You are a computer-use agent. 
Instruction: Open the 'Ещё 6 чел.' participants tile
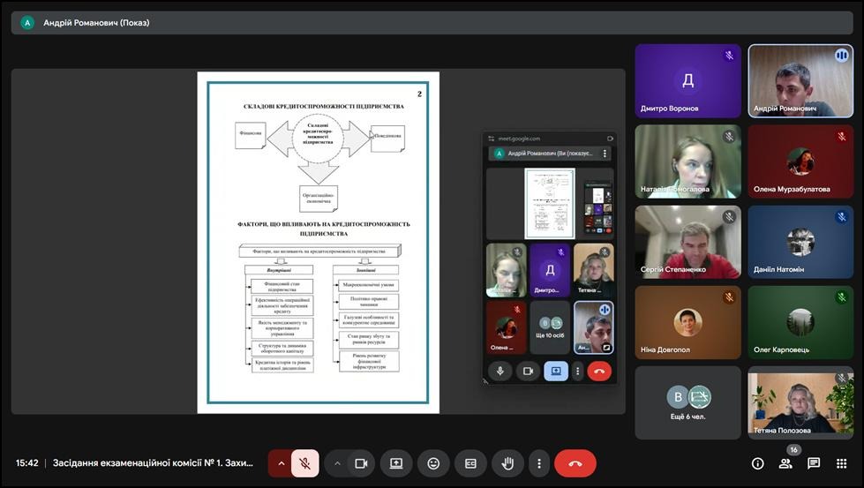pyautogui.click(x=687, y=402)
